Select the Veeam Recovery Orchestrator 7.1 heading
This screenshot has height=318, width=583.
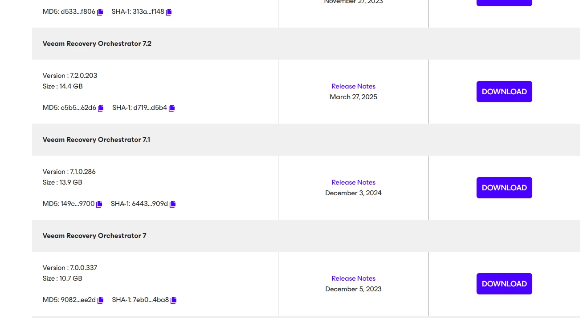[x=96, y=140]
